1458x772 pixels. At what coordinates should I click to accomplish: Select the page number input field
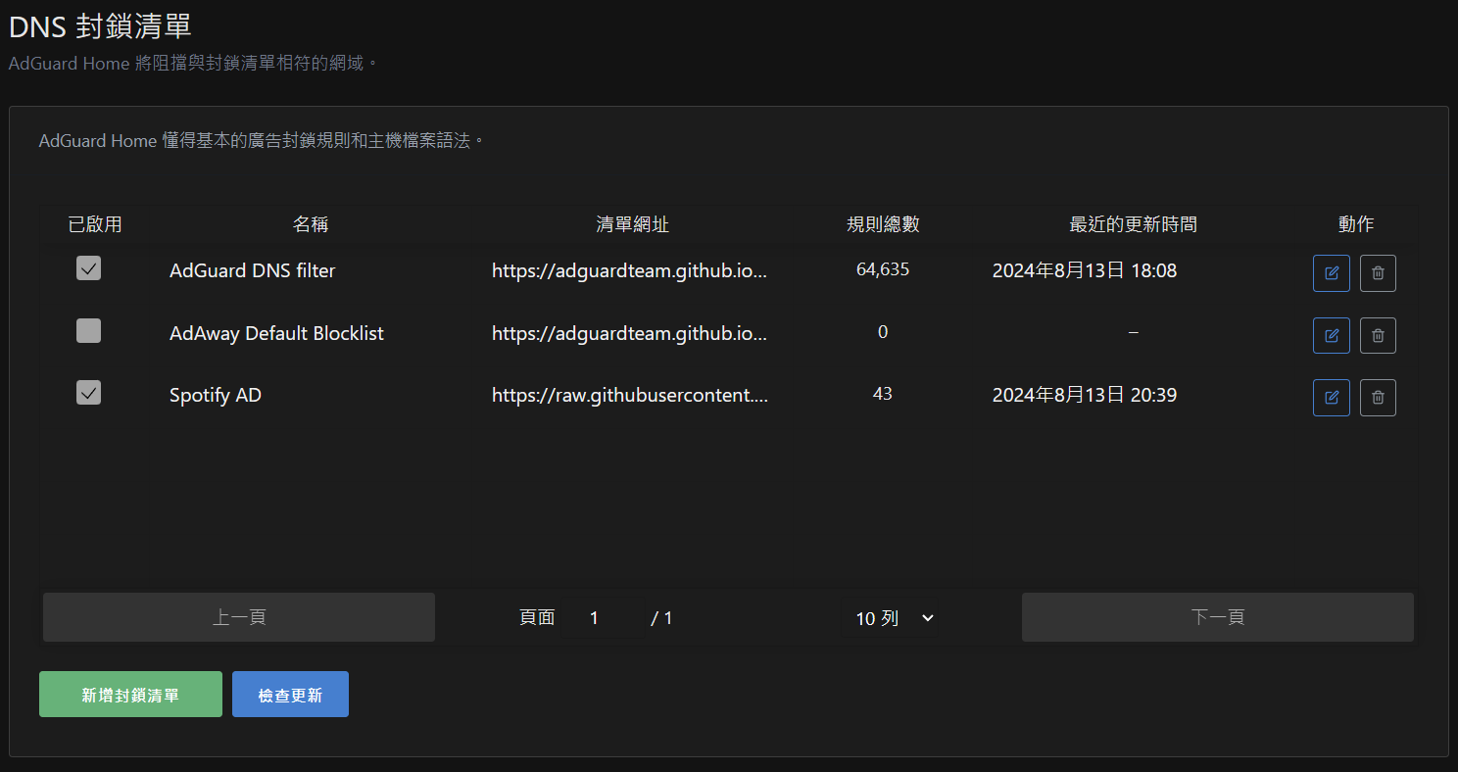(x=596, y=617)
